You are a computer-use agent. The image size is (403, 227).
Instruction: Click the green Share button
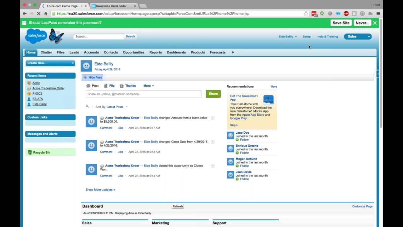coord(213,94)
